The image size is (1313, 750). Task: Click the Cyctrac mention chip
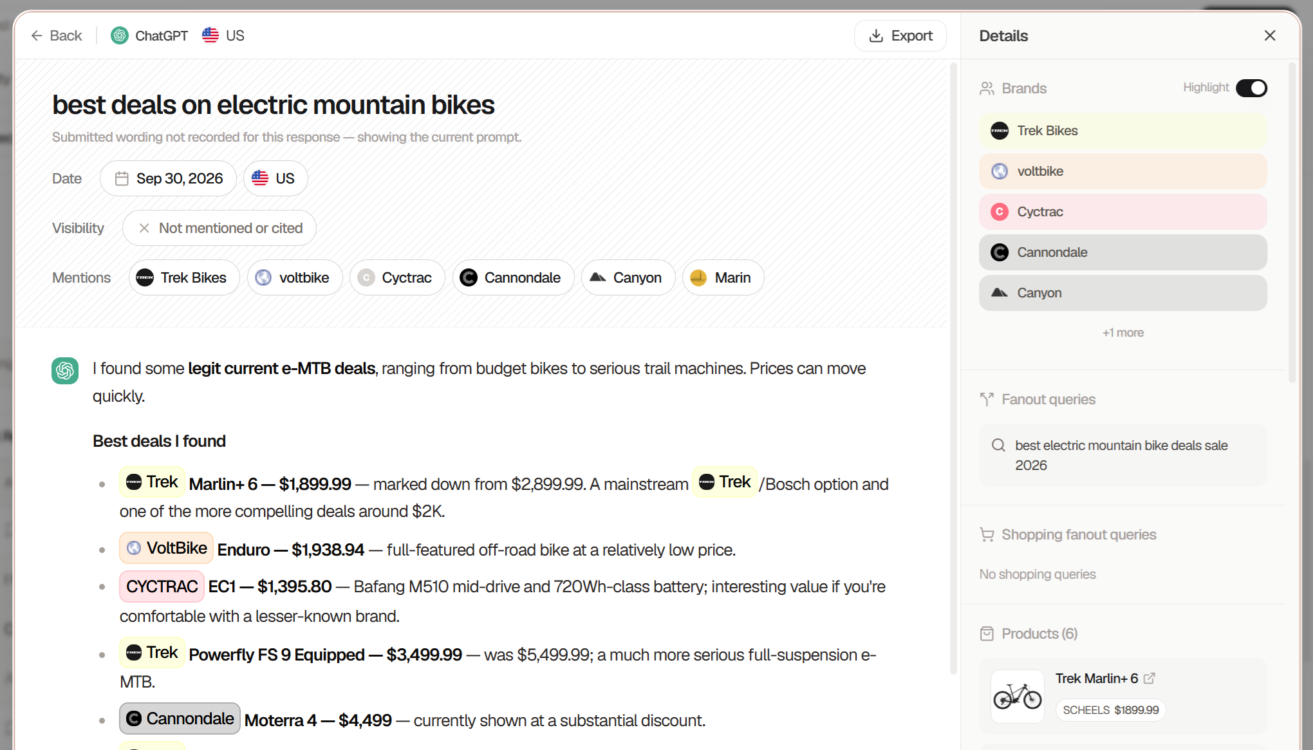pyautogui.click(x=397, y=277)
